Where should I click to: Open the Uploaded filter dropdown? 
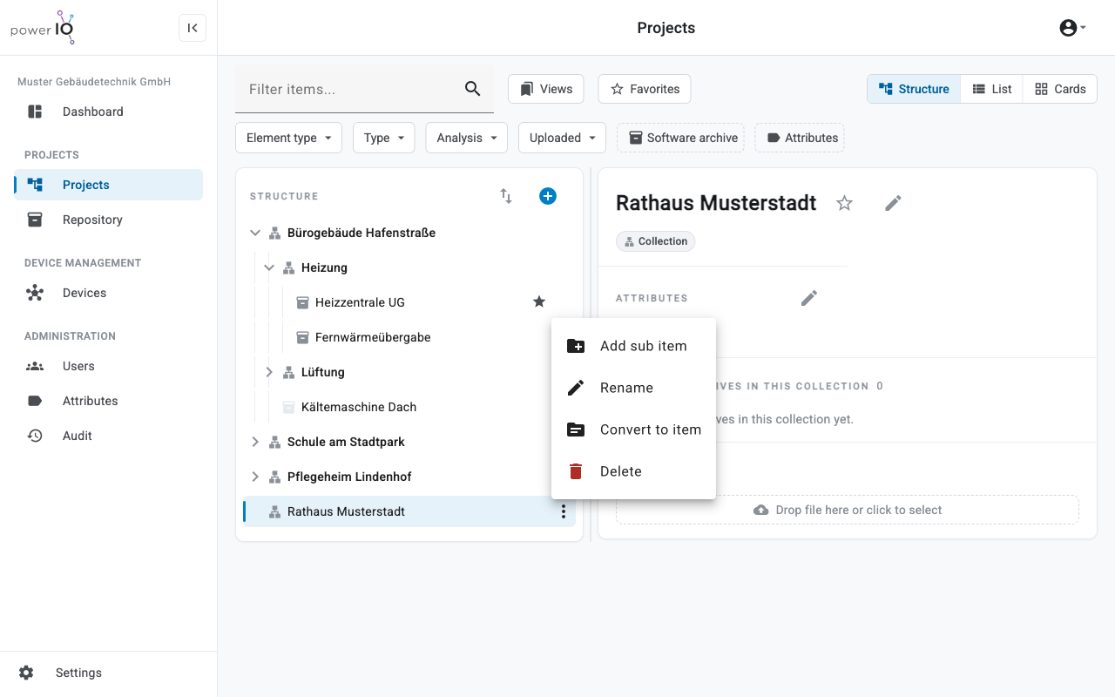pyautogui.click(x=562, y=138)
